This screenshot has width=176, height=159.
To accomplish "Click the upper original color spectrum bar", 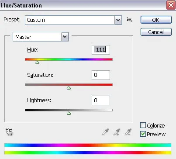I will 88,145.
